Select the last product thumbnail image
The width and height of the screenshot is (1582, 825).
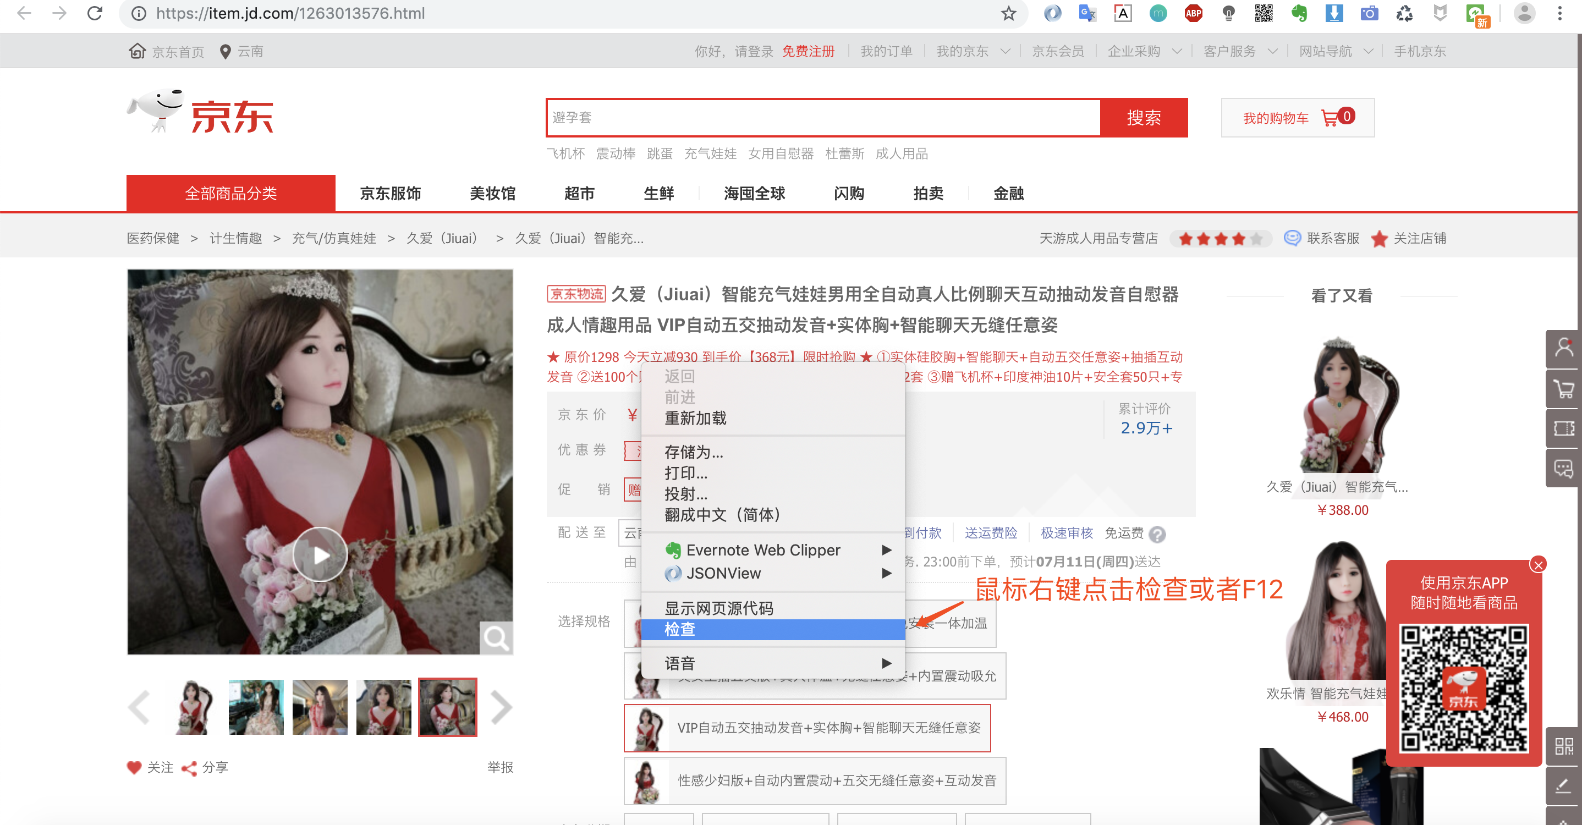[447, 707]
